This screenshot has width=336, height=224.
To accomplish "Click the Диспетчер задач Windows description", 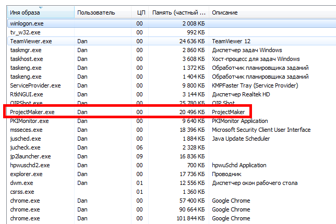I will pyautogui.click(x=247, y=50).
